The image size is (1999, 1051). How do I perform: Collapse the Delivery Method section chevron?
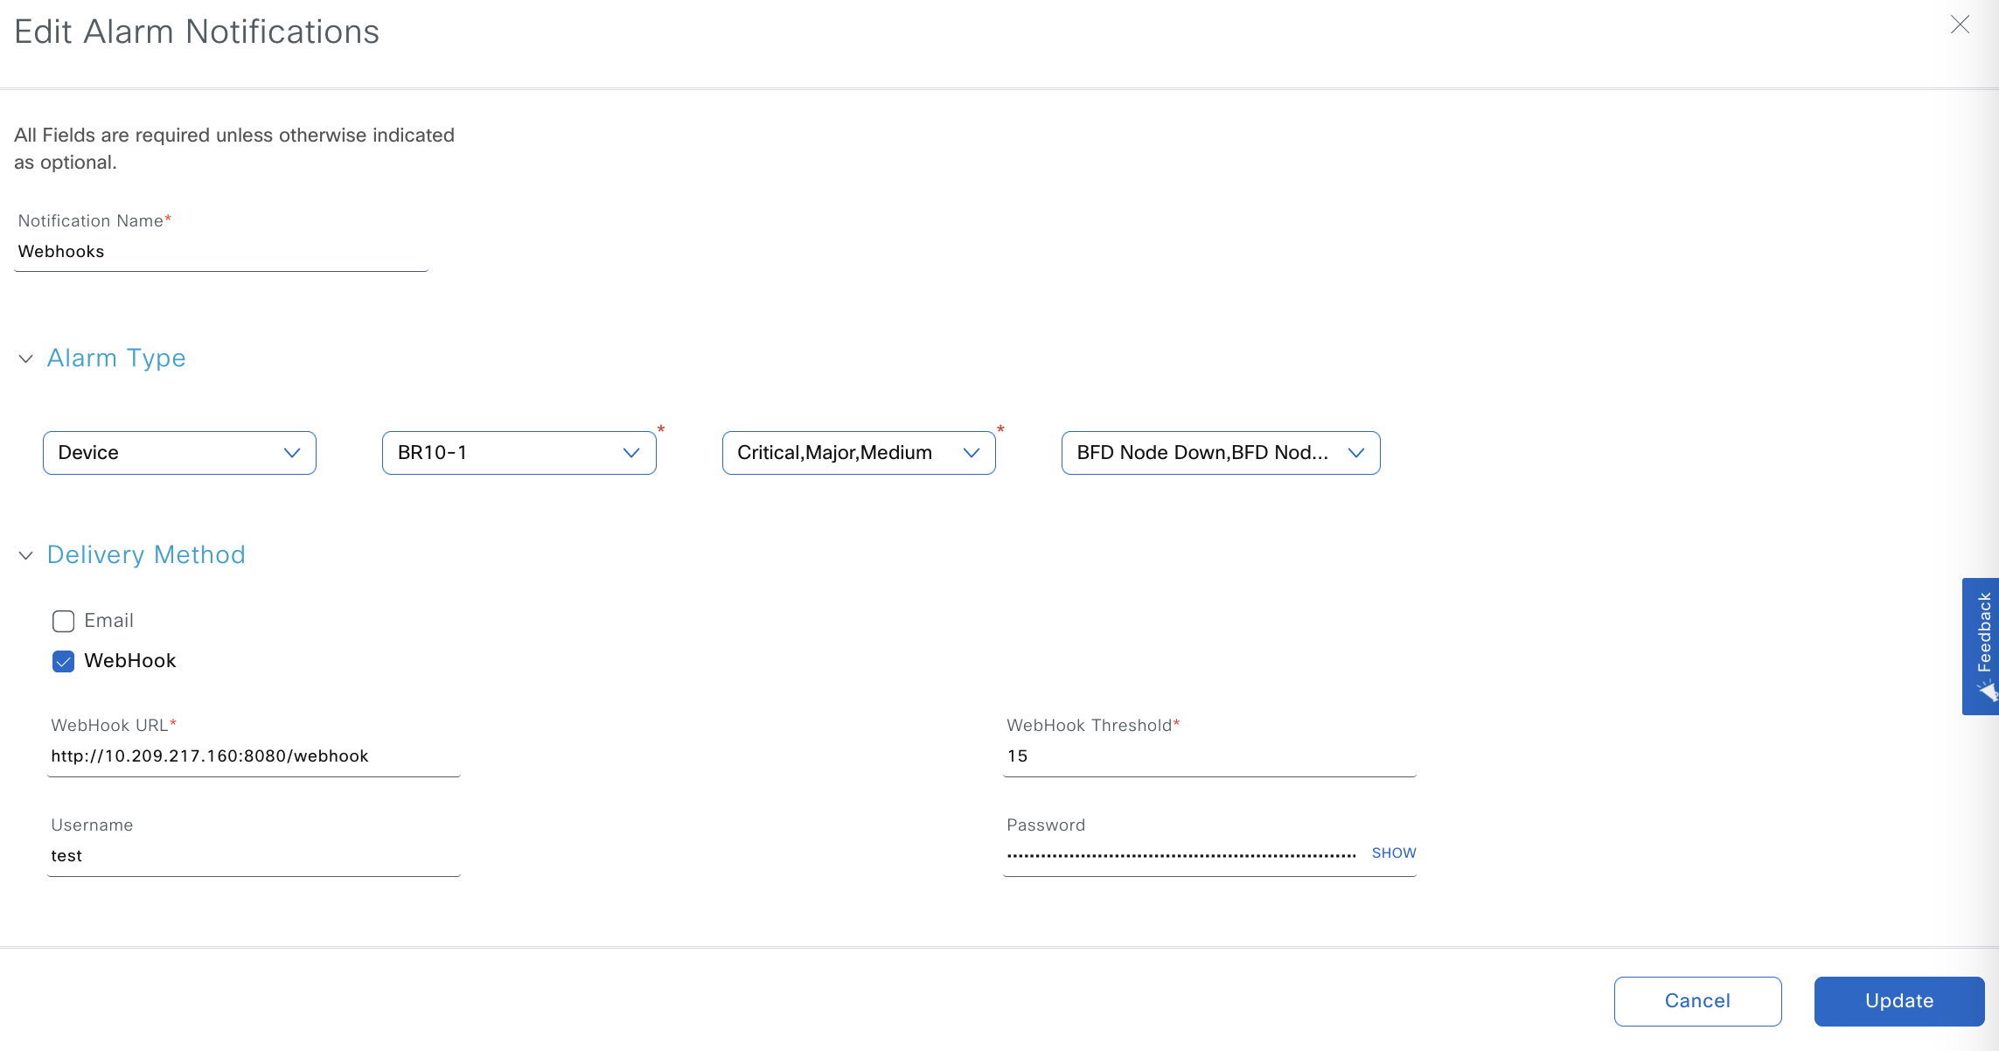click(26, 555)
